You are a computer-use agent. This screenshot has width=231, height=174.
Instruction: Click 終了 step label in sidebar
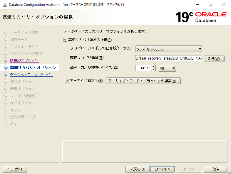pyautogui.click(x=14, y=124)
